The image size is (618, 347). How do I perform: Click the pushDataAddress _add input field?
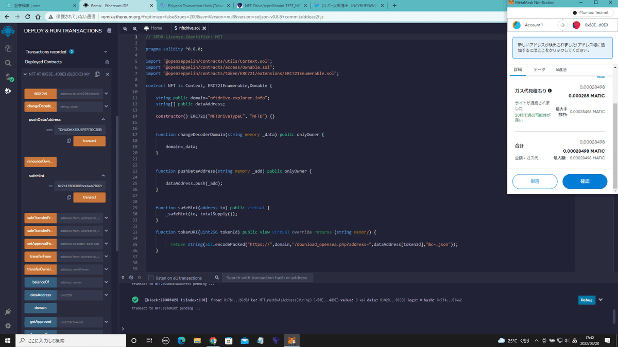[80, 130]
